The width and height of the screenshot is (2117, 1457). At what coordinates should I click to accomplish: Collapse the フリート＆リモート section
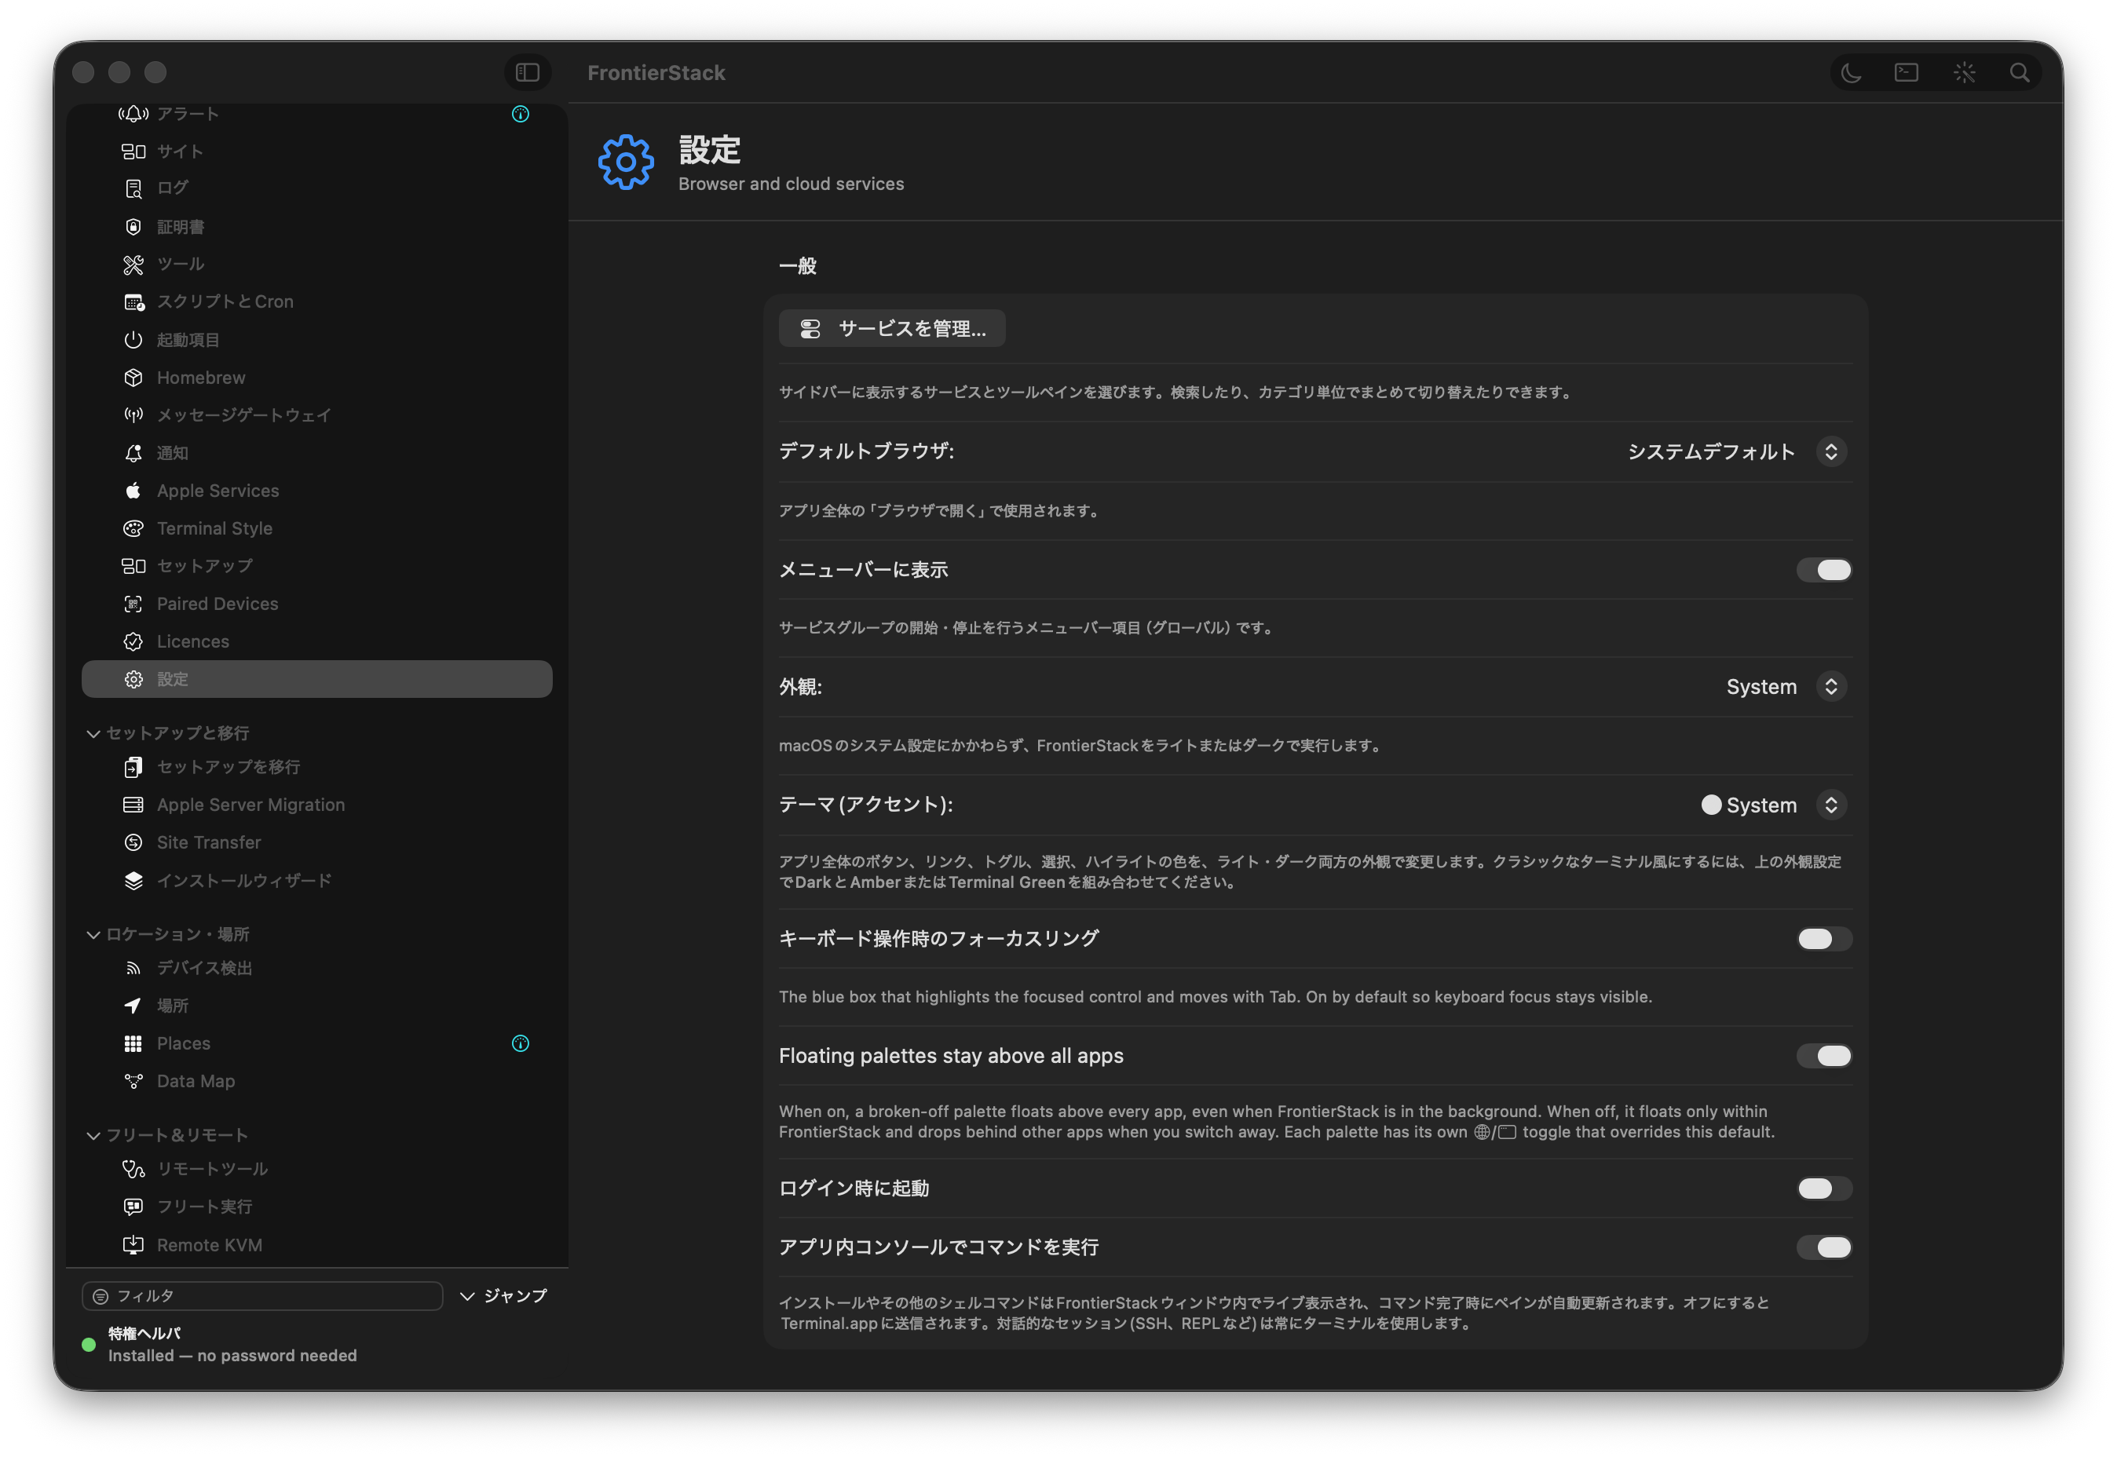(93, 1136)
